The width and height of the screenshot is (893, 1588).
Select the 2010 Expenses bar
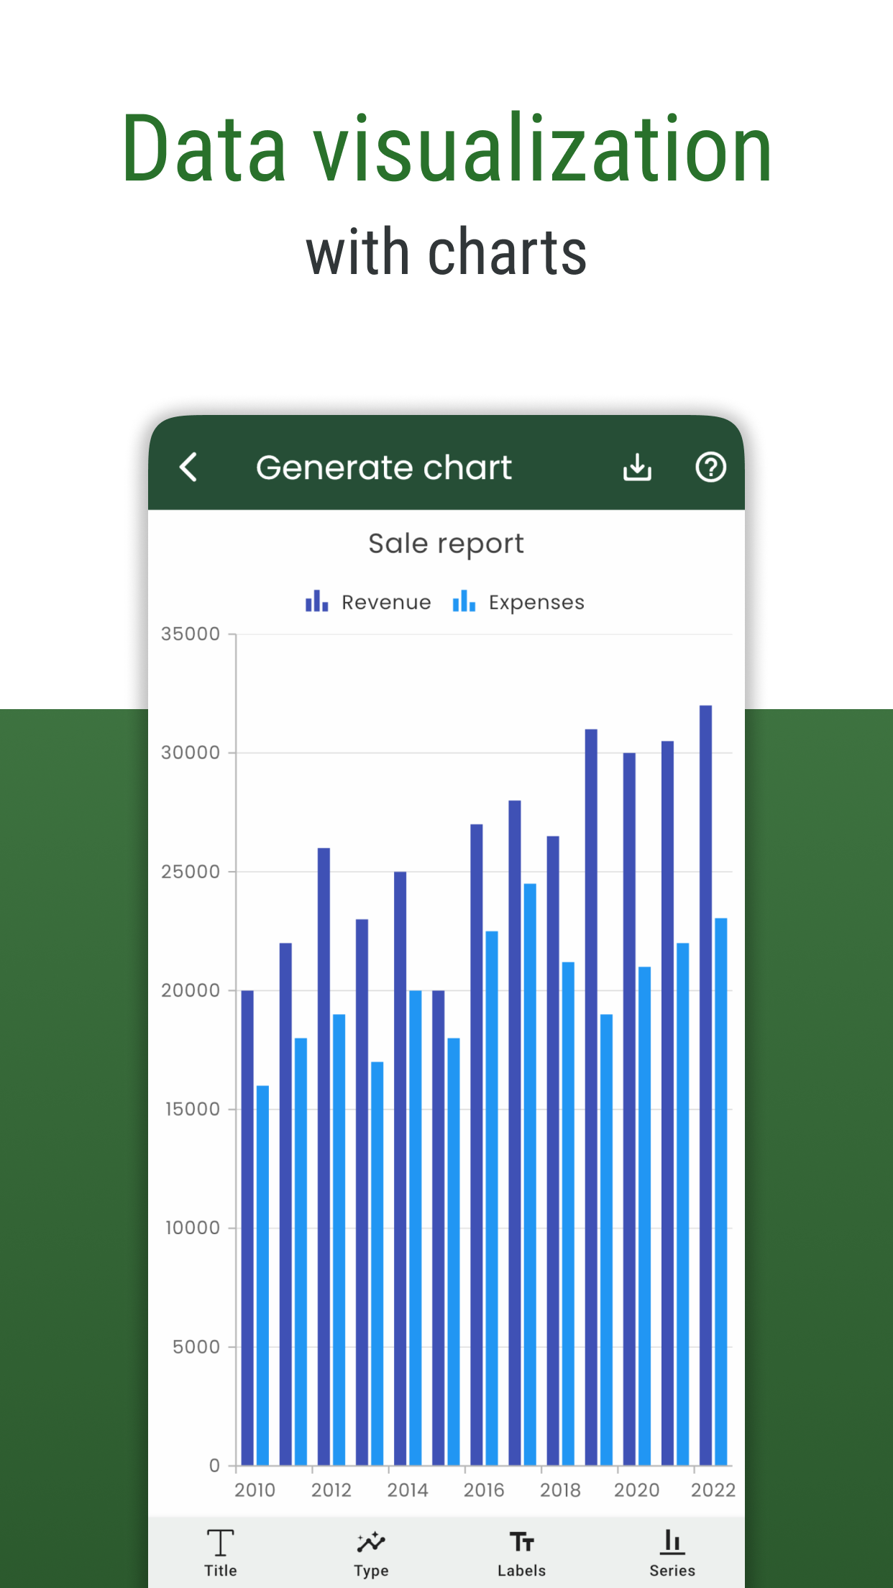(x=262, y=1275)
